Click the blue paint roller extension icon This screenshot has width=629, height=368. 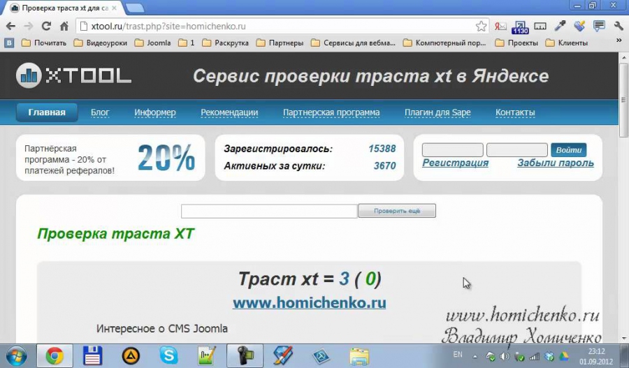click(579, 27)
